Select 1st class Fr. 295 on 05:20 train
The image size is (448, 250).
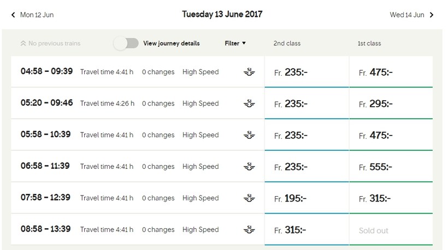point(391,103)
